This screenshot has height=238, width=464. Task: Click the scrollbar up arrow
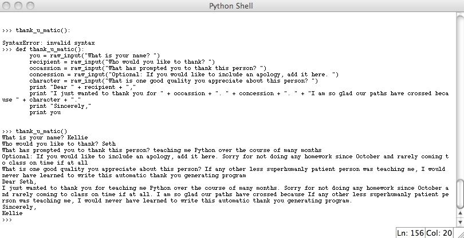[x=460, y=213]
